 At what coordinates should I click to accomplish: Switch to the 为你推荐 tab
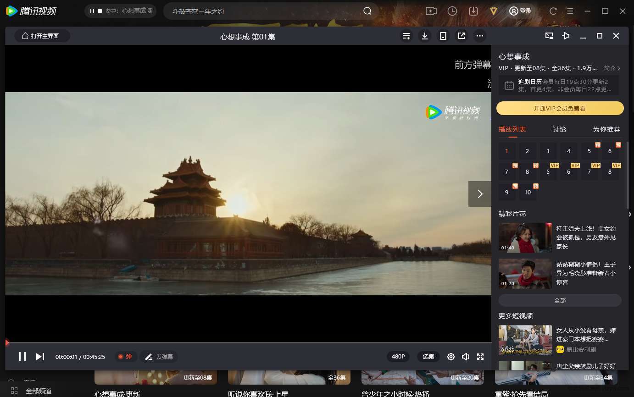[606, 129]
